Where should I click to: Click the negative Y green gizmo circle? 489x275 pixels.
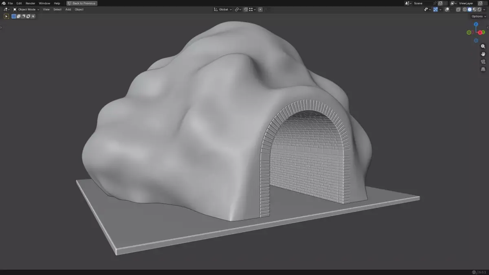click(469, 33)
